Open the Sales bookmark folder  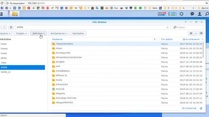tap(153, 8)
